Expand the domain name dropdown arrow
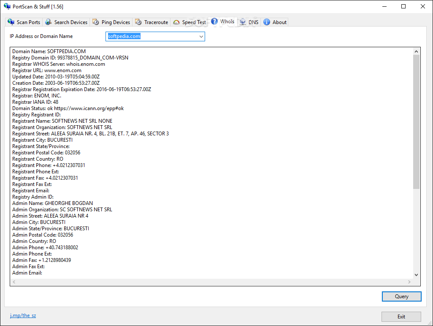Screen dimensions: 433x326 coord(201,36)
